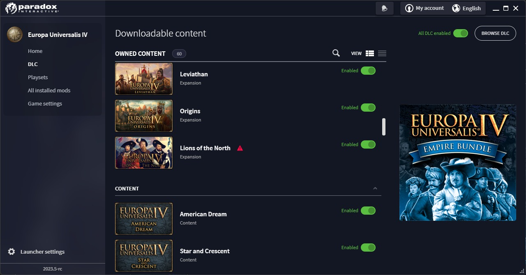The image size is (526, 275).
Task: Click the OWNED CONTENT heading
Action: coord(140,54)
